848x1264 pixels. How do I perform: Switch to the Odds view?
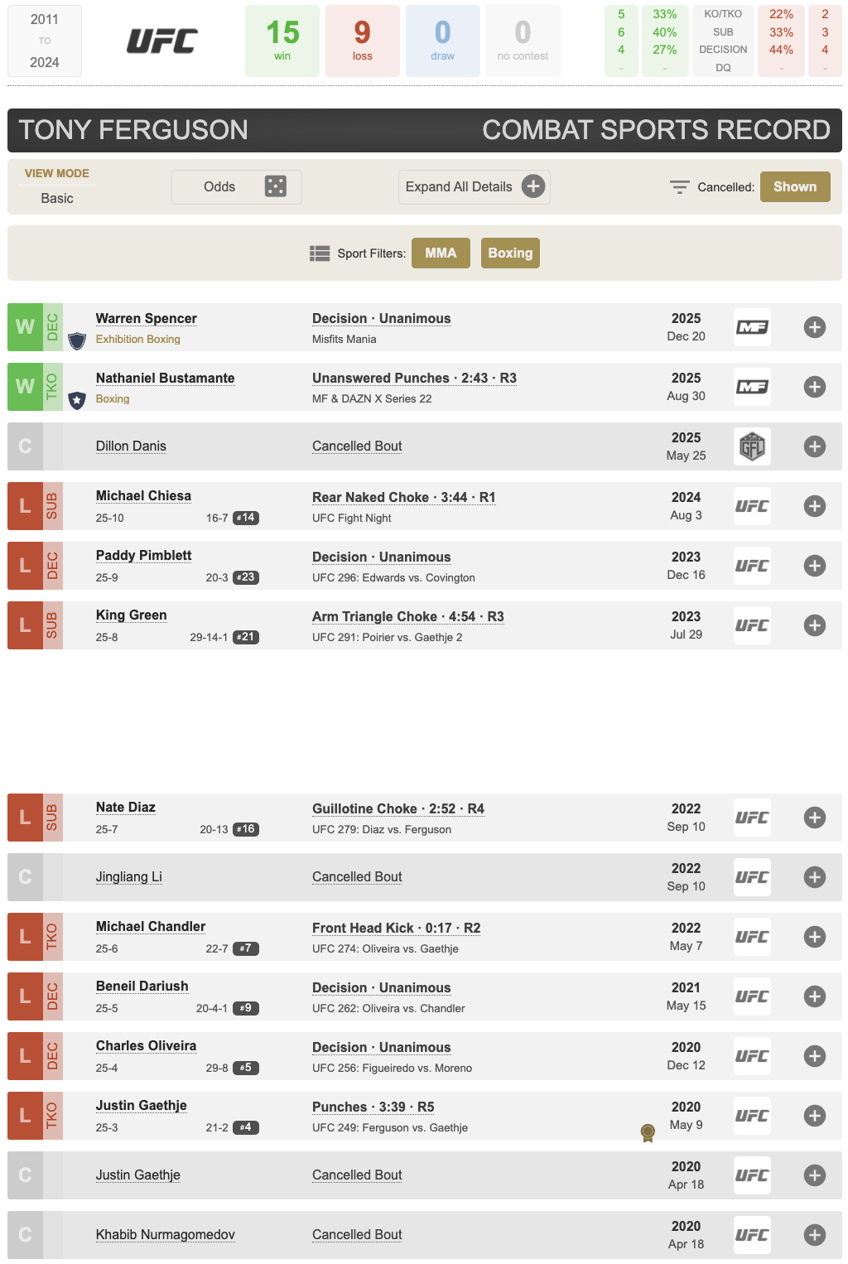point(219,186)
